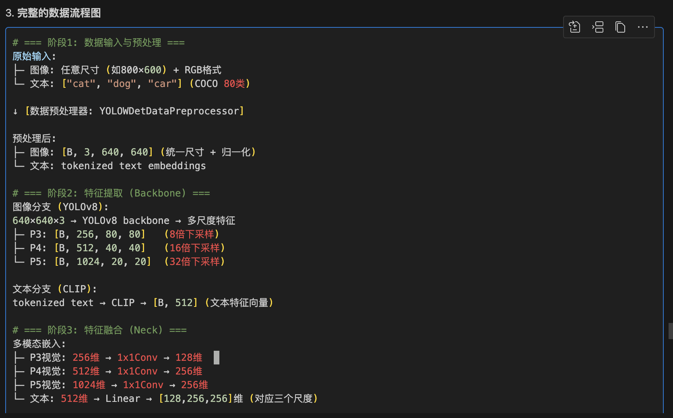Viewport: 673px width, 418px height.
Task: Click the P4 shape '[B, 512, 40, 40]'
Action: point(100,248)
